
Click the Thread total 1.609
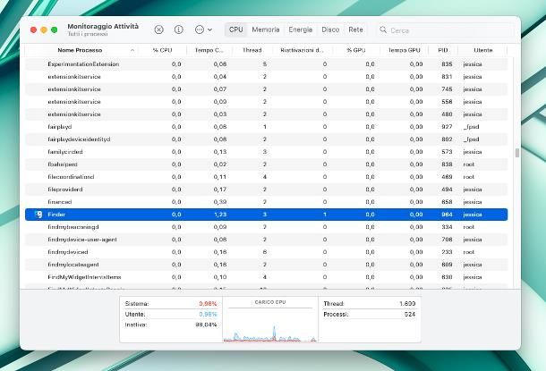(x=407, y=304)
